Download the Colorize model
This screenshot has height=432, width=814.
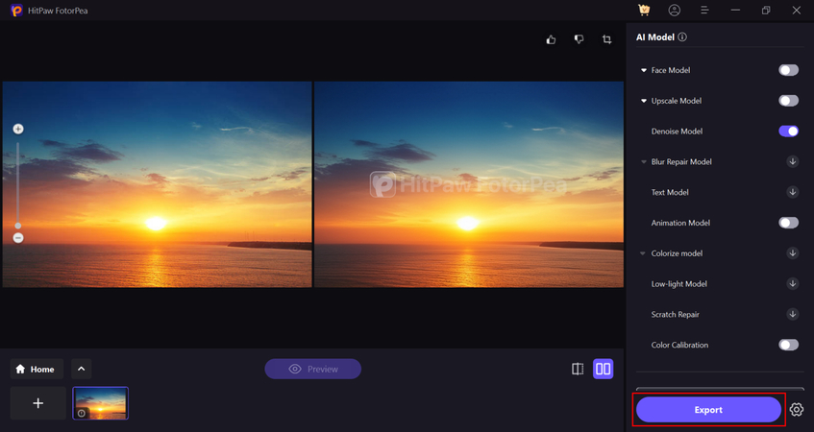point(792,253)
